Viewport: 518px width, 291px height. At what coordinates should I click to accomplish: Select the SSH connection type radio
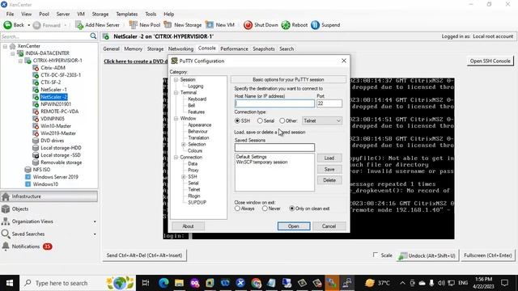point(237,120)
